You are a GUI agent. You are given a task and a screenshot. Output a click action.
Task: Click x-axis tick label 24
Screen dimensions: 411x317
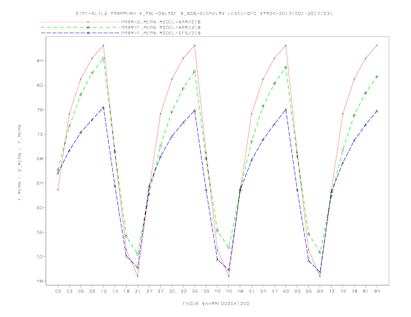(x=149, y=291)
